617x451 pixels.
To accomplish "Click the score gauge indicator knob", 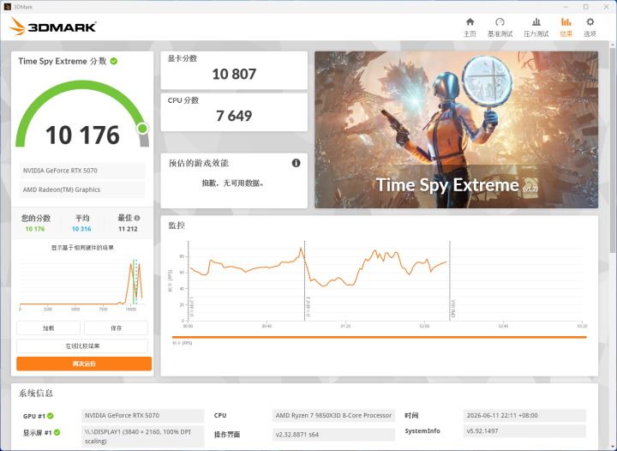I will point(142,129).
